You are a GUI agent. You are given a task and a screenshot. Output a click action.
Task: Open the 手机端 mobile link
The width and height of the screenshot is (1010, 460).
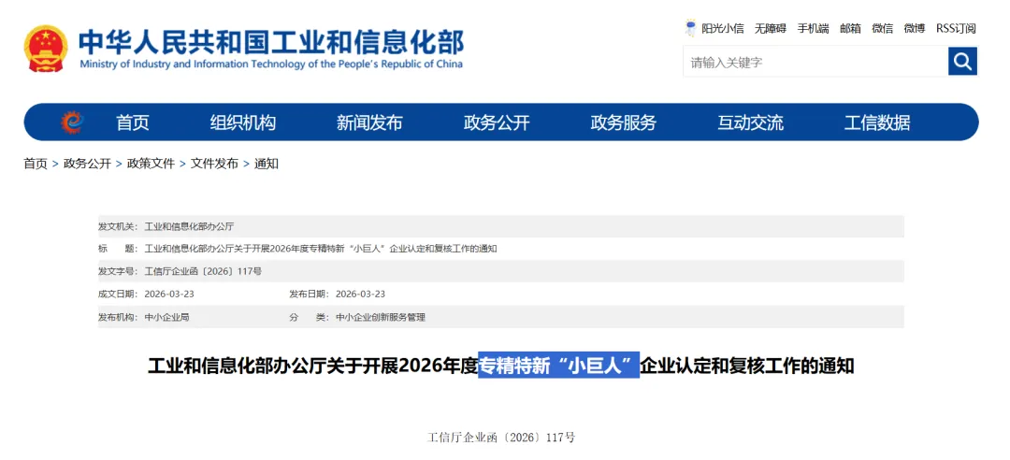coord(814,28)
